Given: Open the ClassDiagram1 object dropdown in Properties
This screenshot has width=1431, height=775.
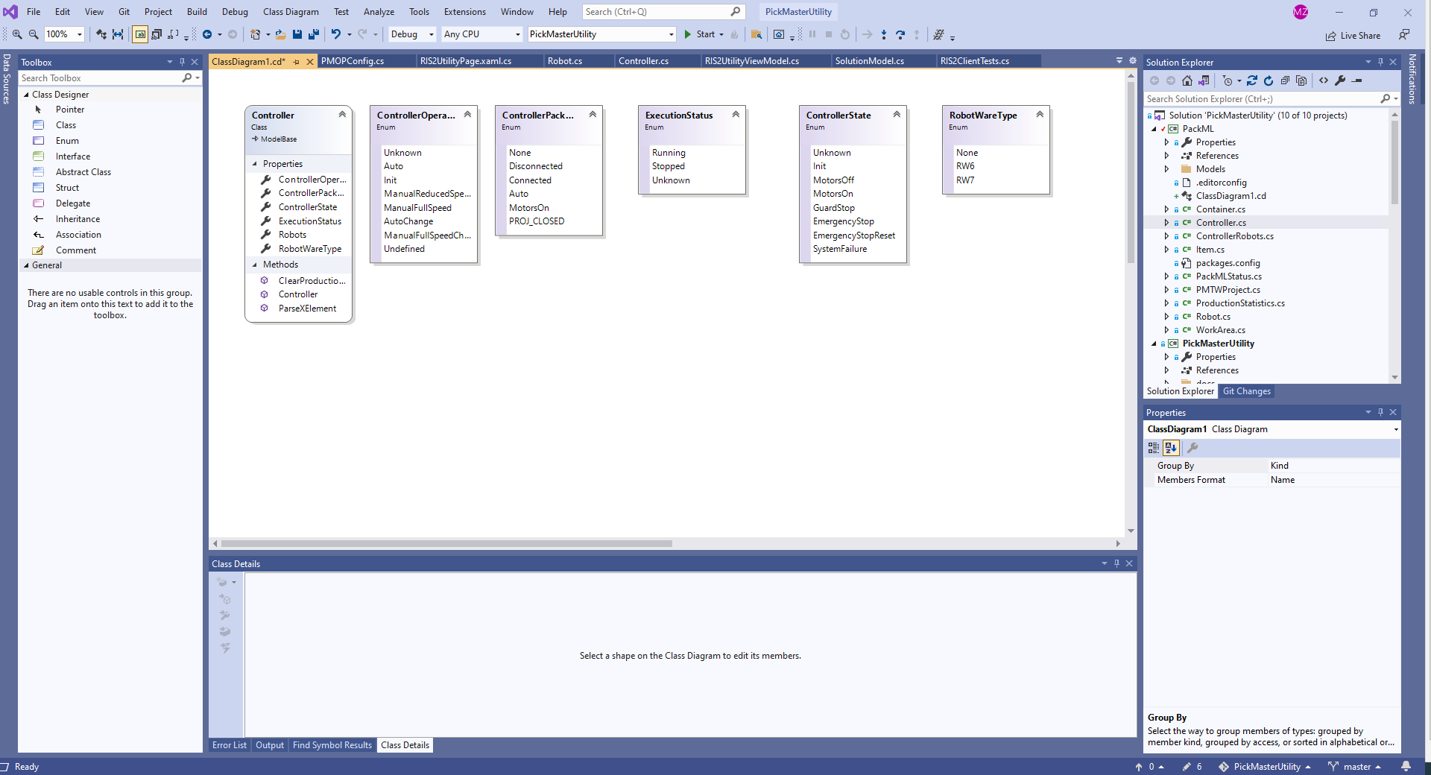Looking at the screenshot, I should (1396, 429).
